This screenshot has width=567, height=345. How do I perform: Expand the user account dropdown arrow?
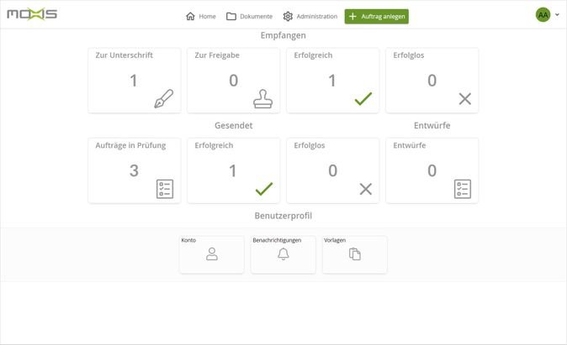(x=557, y=14)
